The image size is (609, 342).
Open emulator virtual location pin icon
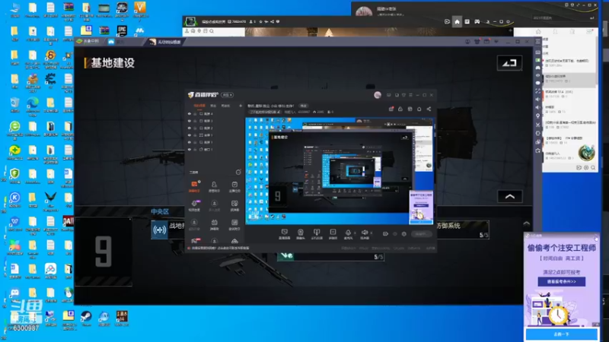coord(537,116)
